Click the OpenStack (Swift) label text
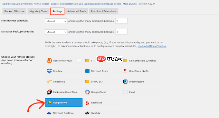Screen dimensions: 219x118 (x=139, y=71)
